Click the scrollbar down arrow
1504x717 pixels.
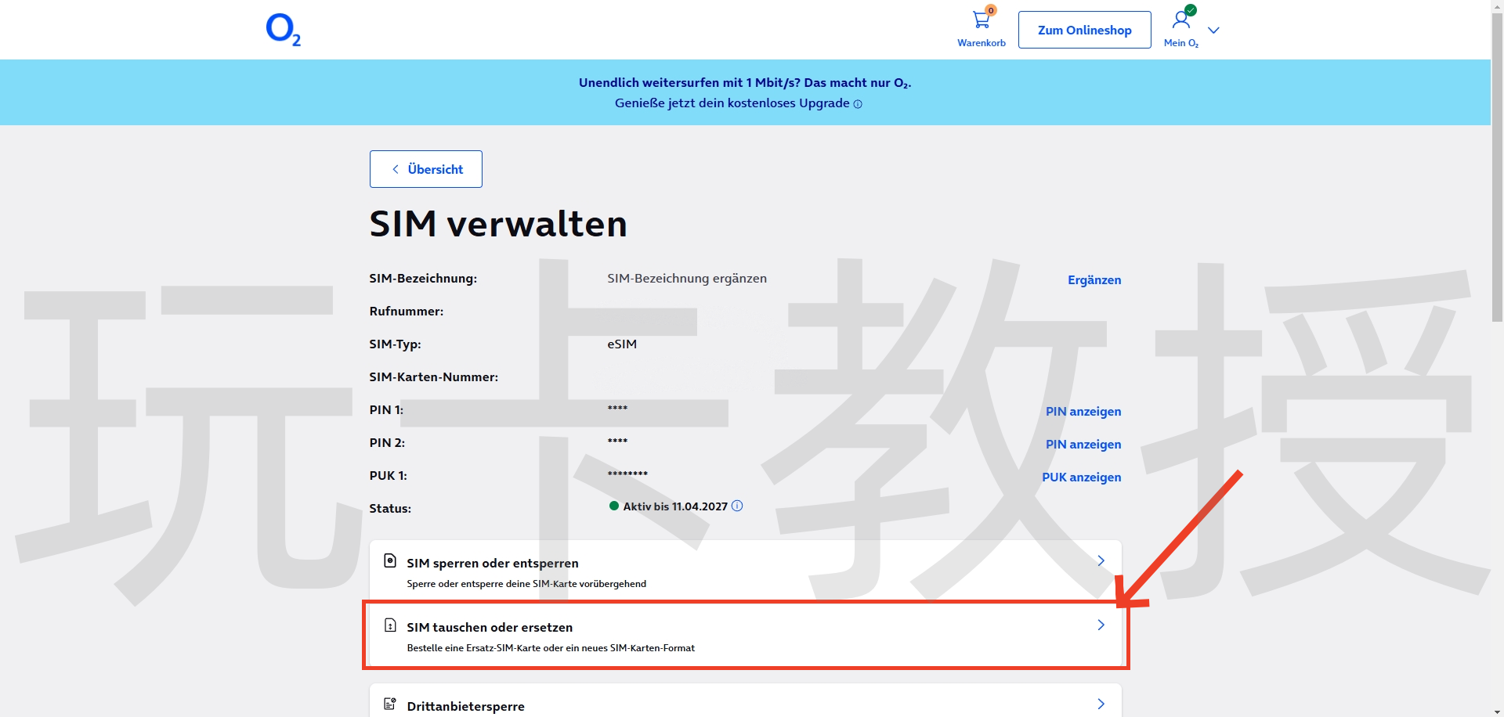[x=1497, y=712]
